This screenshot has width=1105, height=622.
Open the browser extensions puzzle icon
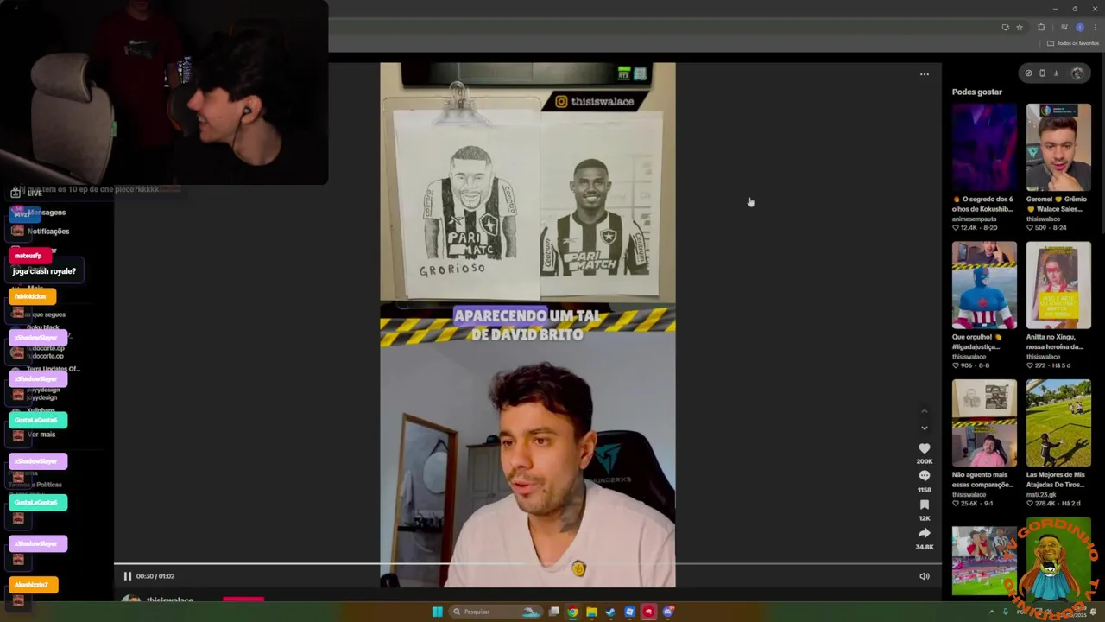1041,28
